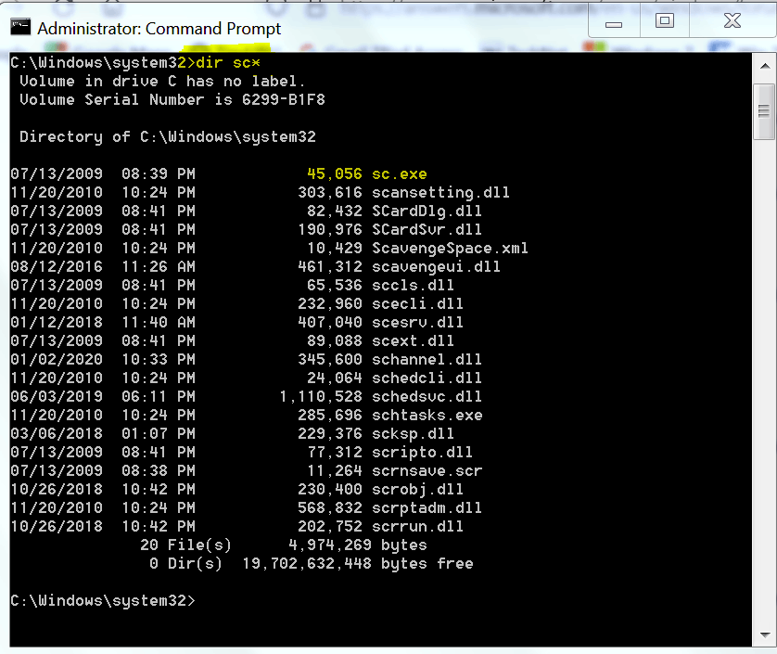The image size is (777, 654).
Task: Click the scecli.dll file name
Action: [x=418, y=303]
